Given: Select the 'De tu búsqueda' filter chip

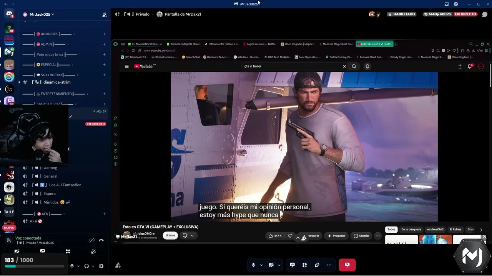Looking at the screenshot, I should 411,230.
